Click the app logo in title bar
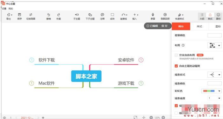 click(4, 4)
